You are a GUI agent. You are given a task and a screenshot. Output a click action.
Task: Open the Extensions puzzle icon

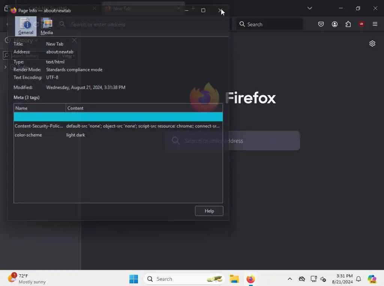348,24
